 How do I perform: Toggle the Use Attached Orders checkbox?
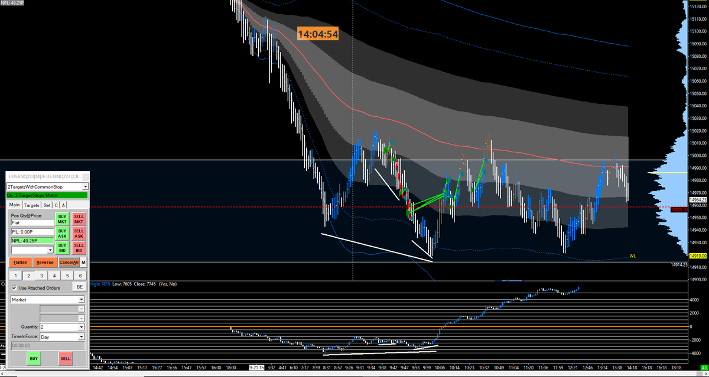[14, 288]
